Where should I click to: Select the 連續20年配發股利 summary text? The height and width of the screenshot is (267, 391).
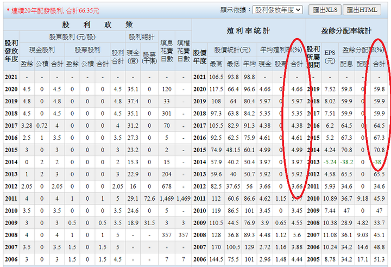[x=53, y=10]
